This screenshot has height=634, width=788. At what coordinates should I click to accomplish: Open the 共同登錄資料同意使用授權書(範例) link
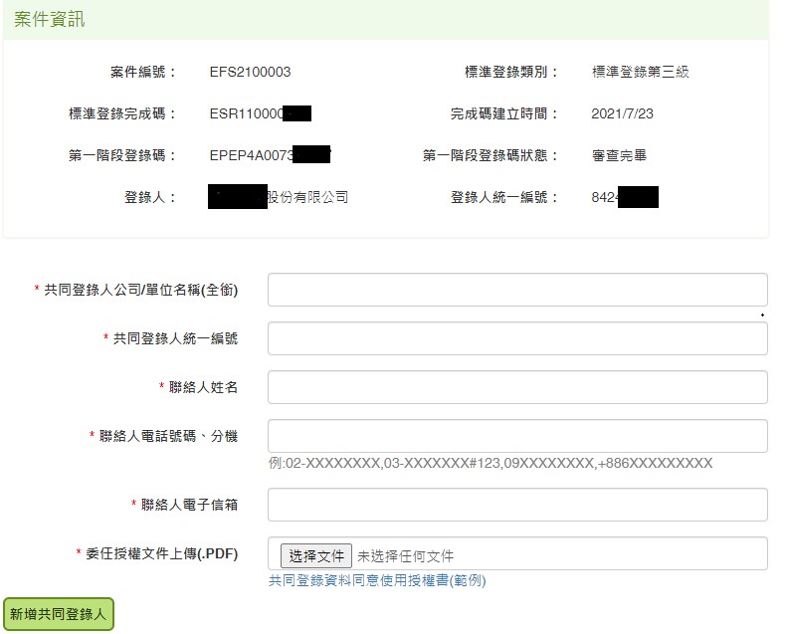(377, 580)
